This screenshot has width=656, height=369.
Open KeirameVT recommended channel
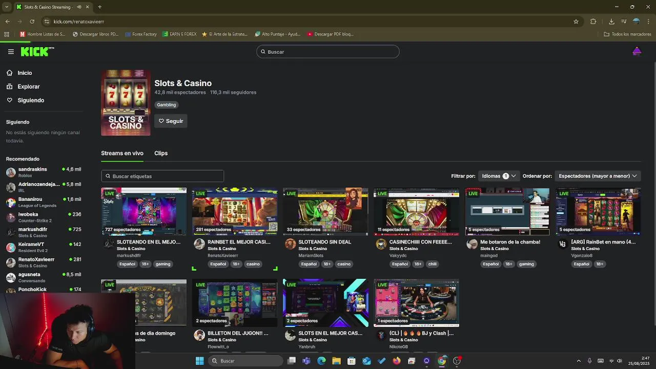[44, 247]
